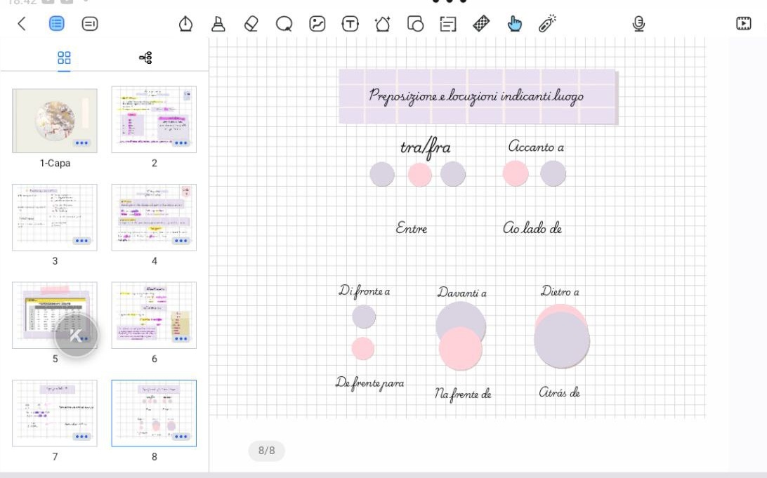This screenshot has height=478, width=767.
Task: Toggle the page thumbnails sidebar button
Action: coord(57,23)
